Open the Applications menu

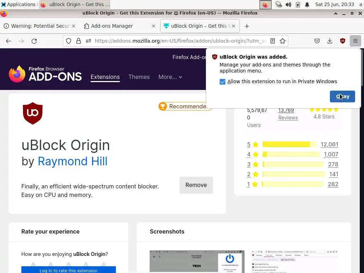tap(18, 4)
